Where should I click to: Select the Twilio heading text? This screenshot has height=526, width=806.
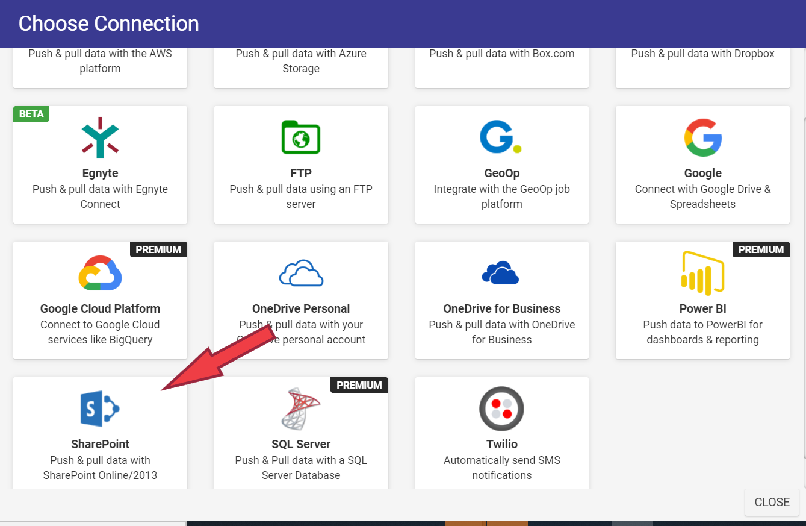[x=502, y=444]
